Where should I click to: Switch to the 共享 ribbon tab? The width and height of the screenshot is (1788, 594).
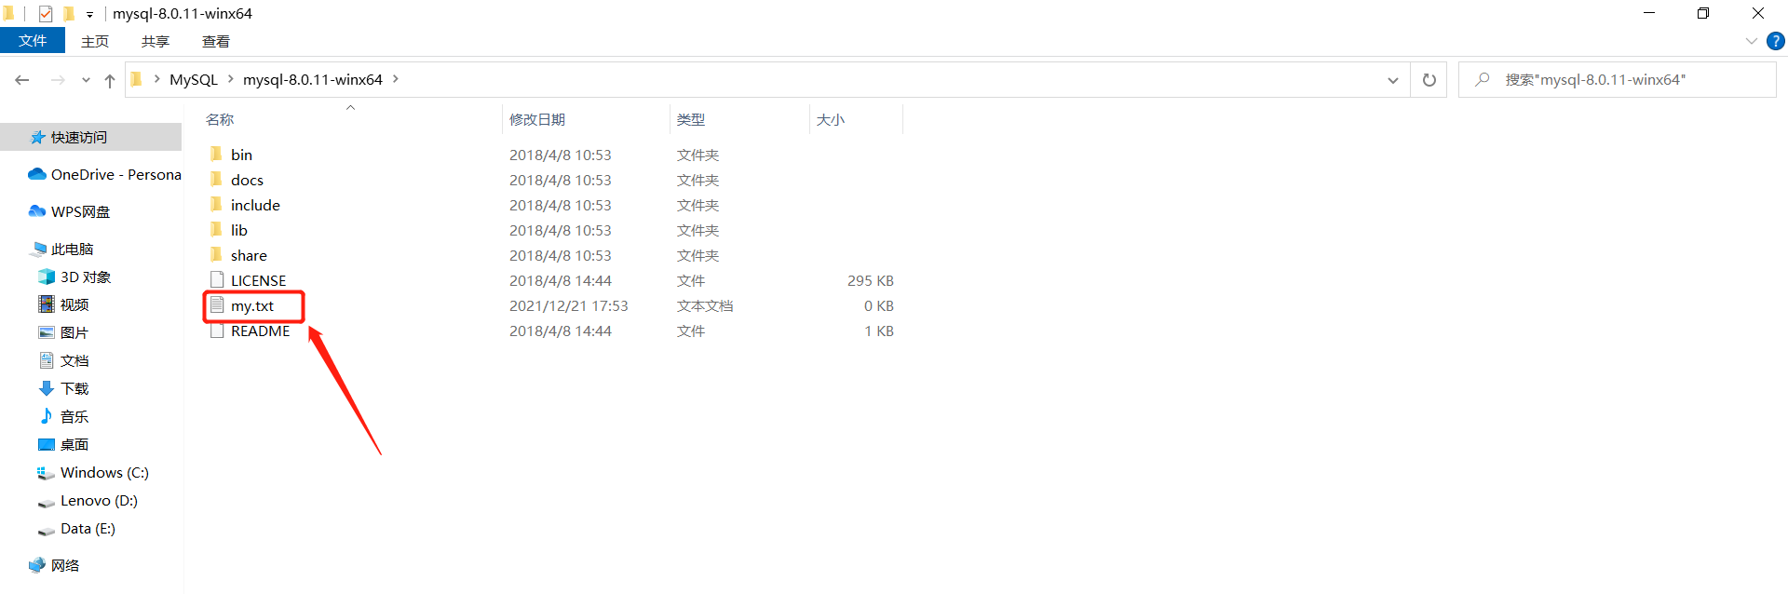pyautogui.click(x=156, y=41)
